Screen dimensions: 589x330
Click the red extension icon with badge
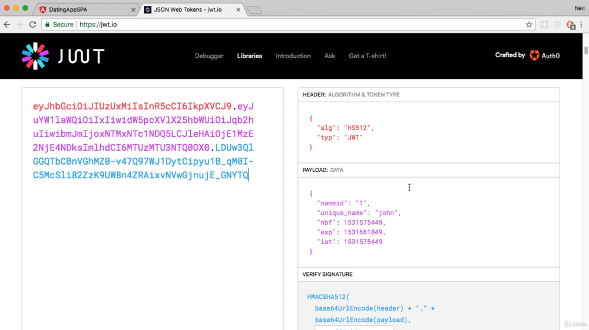click(x=570, y=25)
